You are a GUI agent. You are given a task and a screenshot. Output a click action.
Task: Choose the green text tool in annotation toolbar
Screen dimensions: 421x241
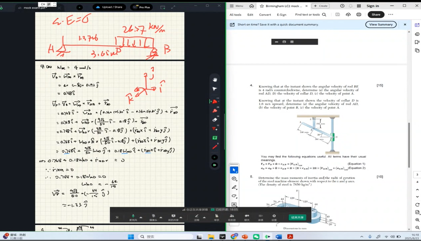(x=214, y=138)
